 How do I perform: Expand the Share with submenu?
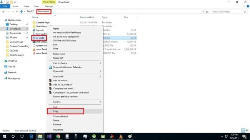[75, 77]
